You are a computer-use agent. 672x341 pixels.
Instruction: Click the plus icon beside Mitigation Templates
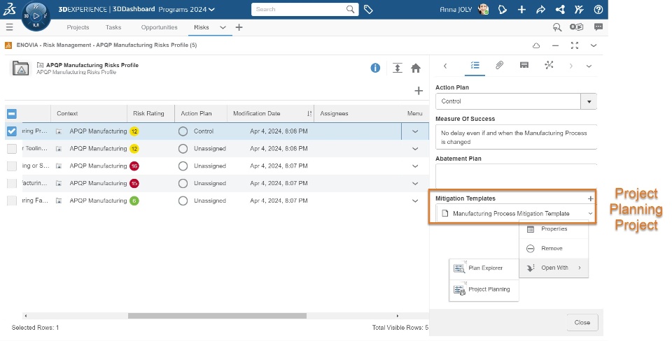590,198
